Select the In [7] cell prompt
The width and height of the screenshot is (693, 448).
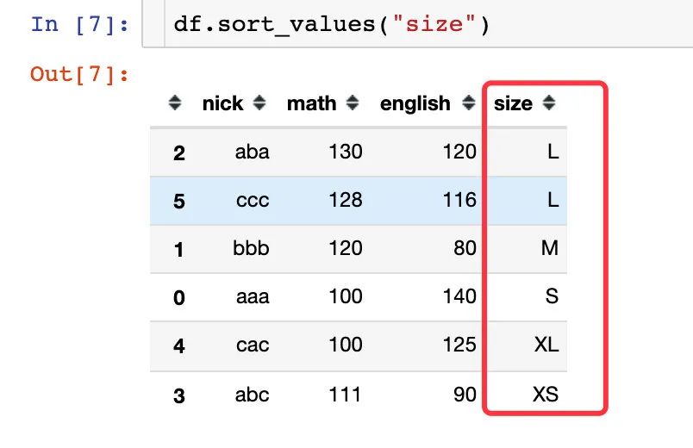click(x=80, y=24)
